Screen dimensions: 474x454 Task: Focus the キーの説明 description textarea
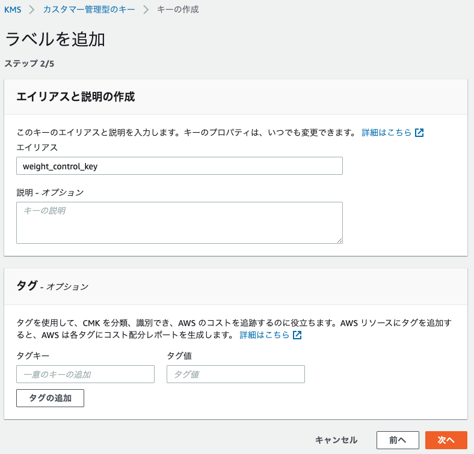[180, 223]
